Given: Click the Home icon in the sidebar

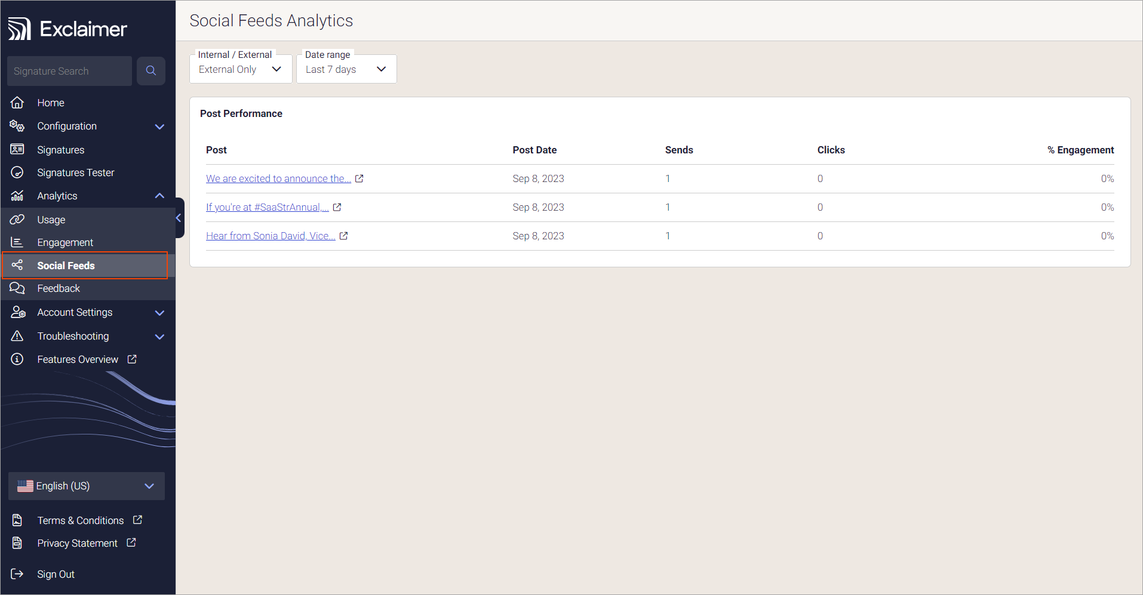Looking at the screenshot, I should pos(17,102).
